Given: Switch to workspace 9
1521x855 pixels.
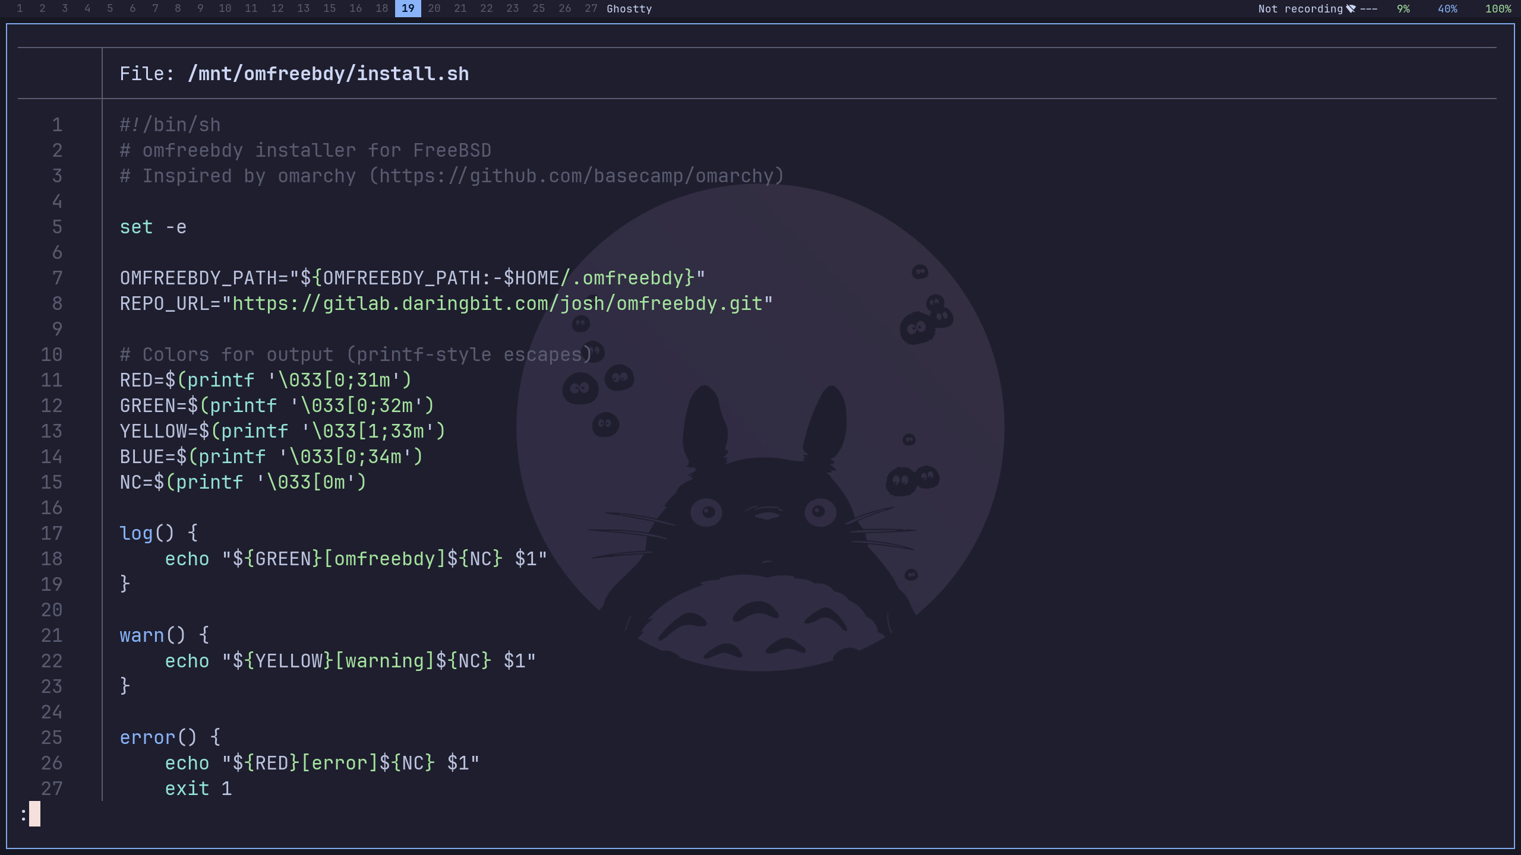Looking at the screenshot, I should (200, 8).
